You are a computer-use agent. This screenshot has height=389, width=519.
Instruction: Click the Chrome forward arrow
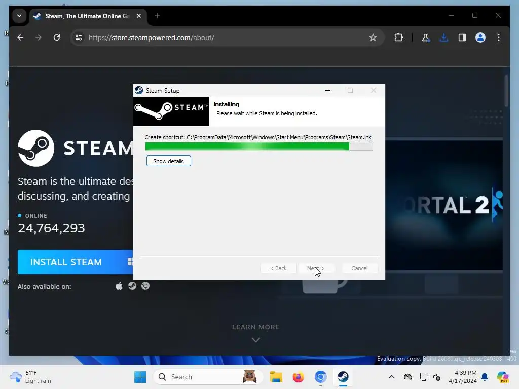pos(39,37)
